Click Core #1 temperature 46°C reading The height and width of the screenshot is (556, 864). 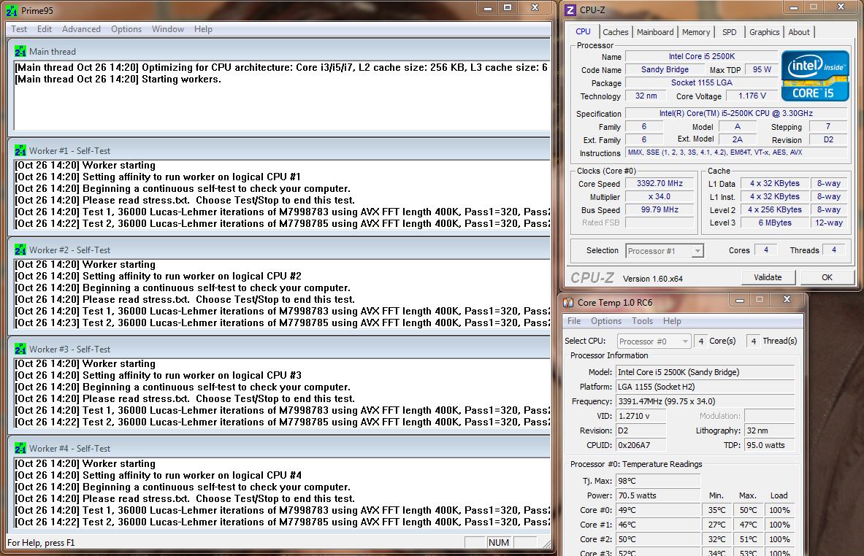[658, 525]
